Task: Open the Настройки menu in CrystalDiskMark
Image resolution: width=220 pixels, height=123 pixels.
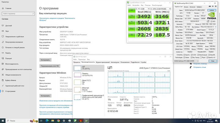Action: click(x=136, y=5)
